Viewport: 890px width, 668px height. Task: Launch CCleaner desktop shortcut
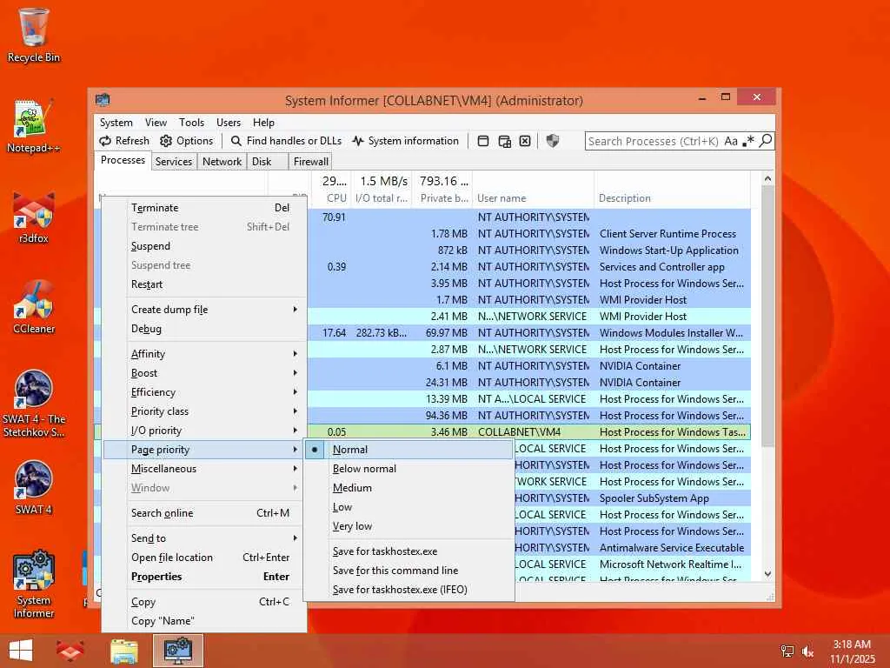click(x=34, y=307)
